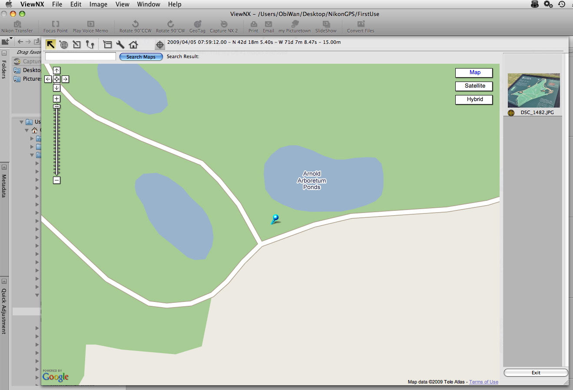573x390 pixels.
Task: Open the Metadata side tab
Action: pos(4,186)
